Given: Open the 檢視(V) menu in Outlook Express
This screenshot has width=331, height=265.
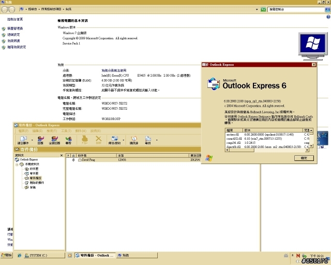Looking at the screenshot, I should point(52,131).
